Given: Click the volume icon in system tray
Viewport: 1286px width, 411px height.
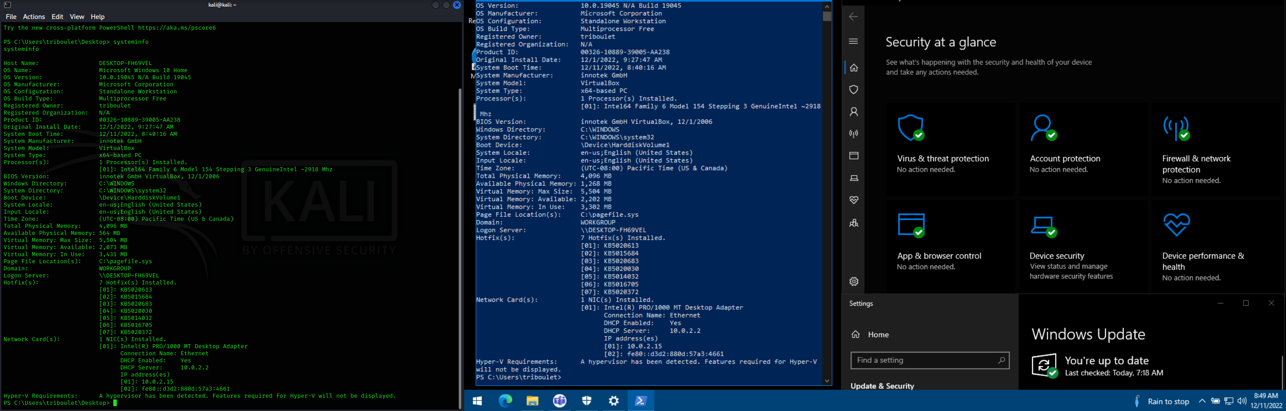Looking at the screenshot, I should tap(1242, 401).
